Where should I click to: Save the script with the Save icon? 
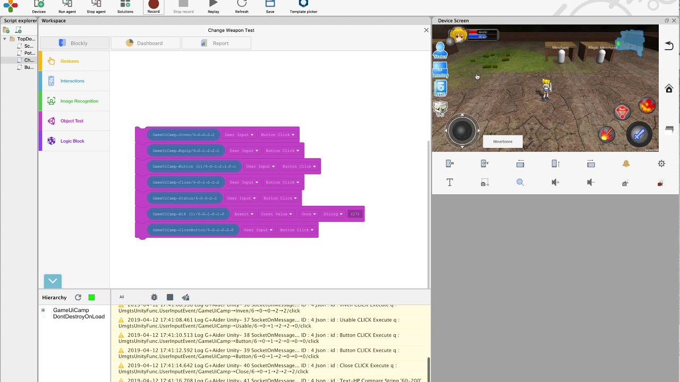(x=270, y=4)
